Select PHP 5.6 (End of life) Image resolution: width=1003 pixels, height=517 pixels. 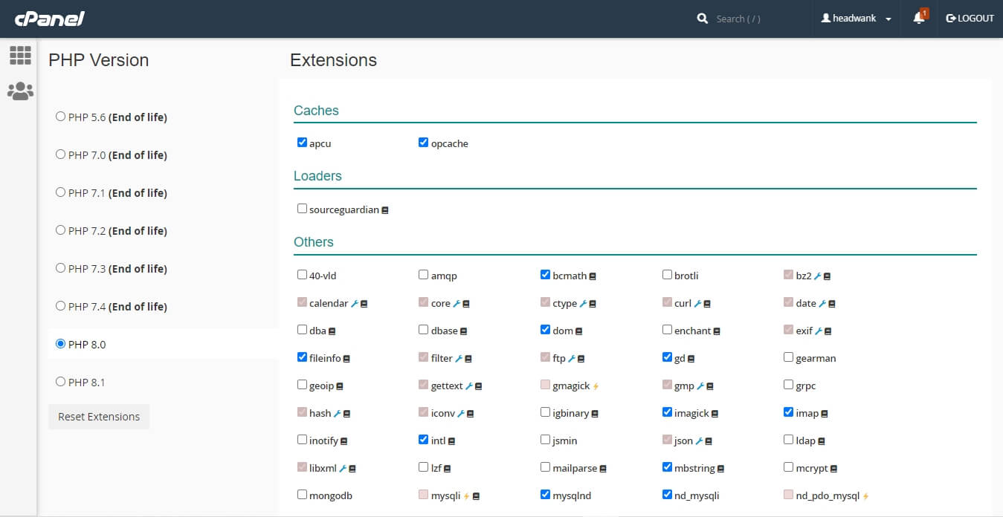[x=61, y=117]
